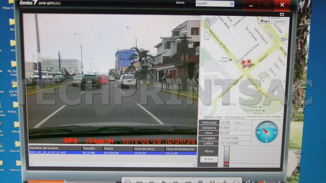
Task: Click the compass indicator
Action: pyautogui.click(x=267, y=132)
